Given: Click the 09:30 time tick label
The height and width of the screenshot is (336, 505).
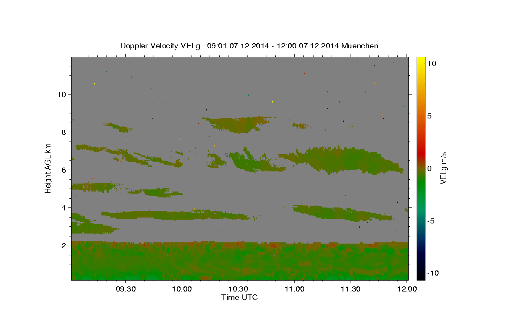Looking at the screenshot, I should coord(125,289).
